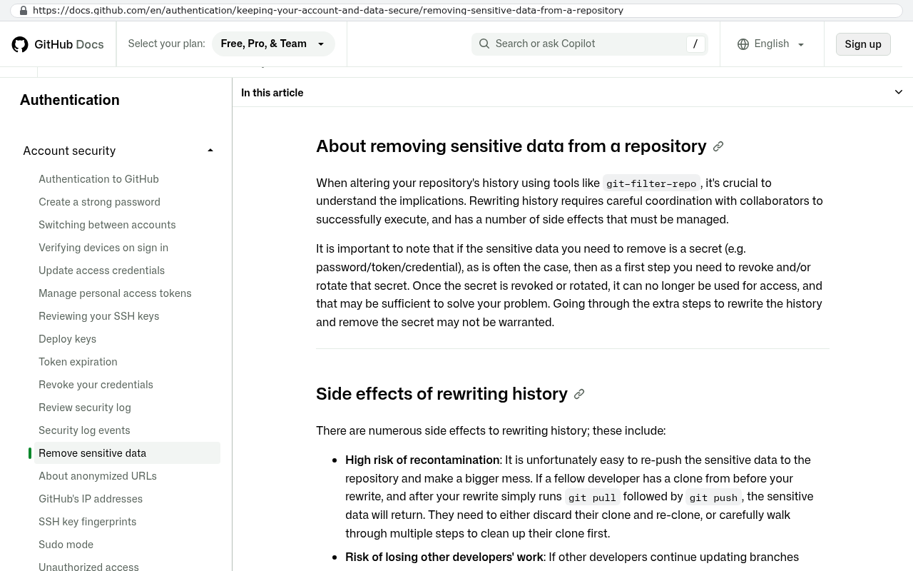Open the Authentication sidebar heading

pyautogui.click(x=70, y=100)
